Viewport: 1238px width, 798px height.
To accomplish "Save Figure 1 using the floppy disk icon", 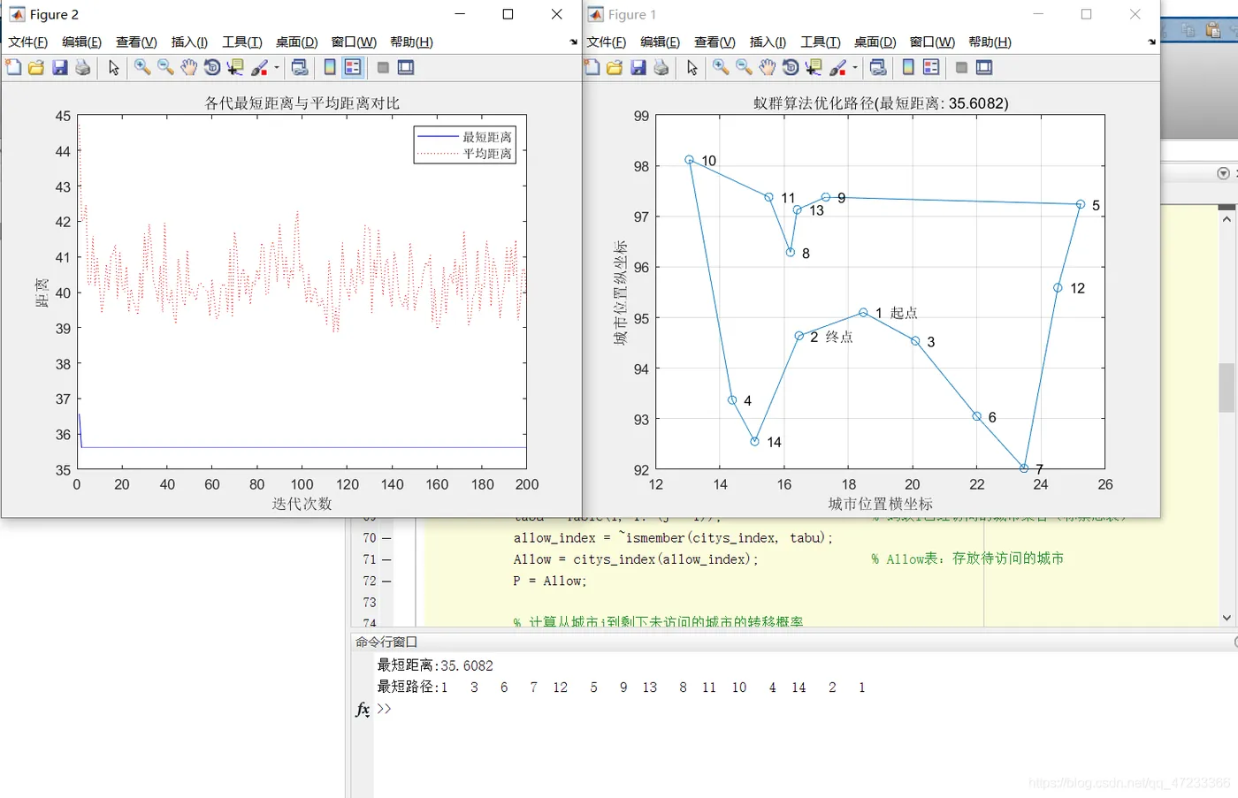I will (x=638, y=67).
